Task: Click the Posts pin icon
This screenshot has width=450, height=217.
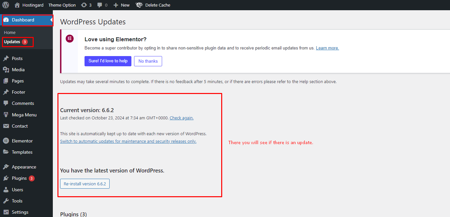Action: coord(6,58)
